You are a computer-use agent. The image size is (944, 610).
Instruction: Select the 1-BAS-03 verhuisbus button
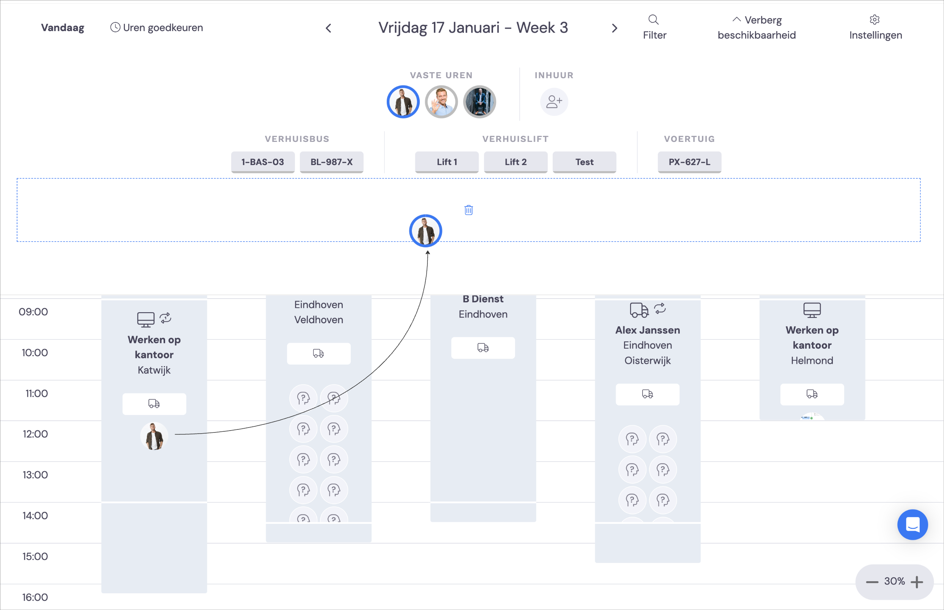point(263,162)
